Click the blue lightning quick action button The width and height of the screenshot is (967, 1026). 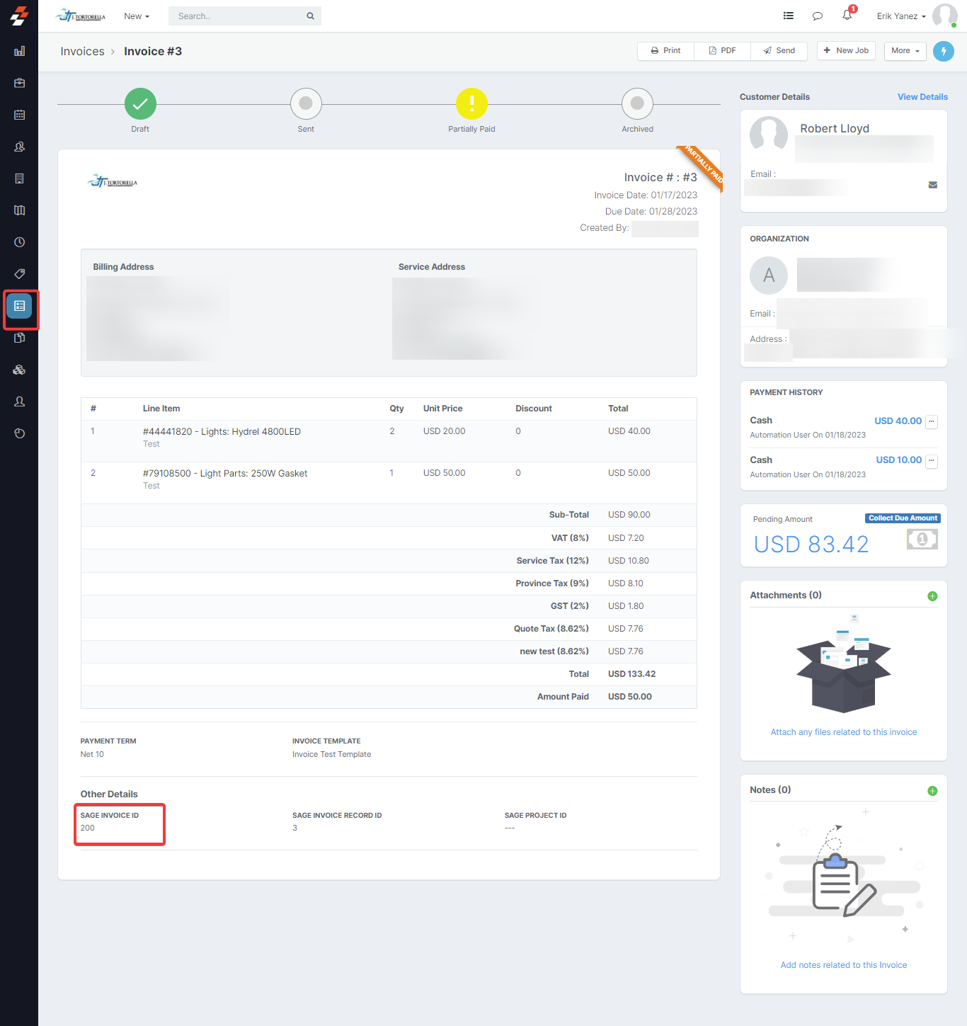click(x=944, y=51)
